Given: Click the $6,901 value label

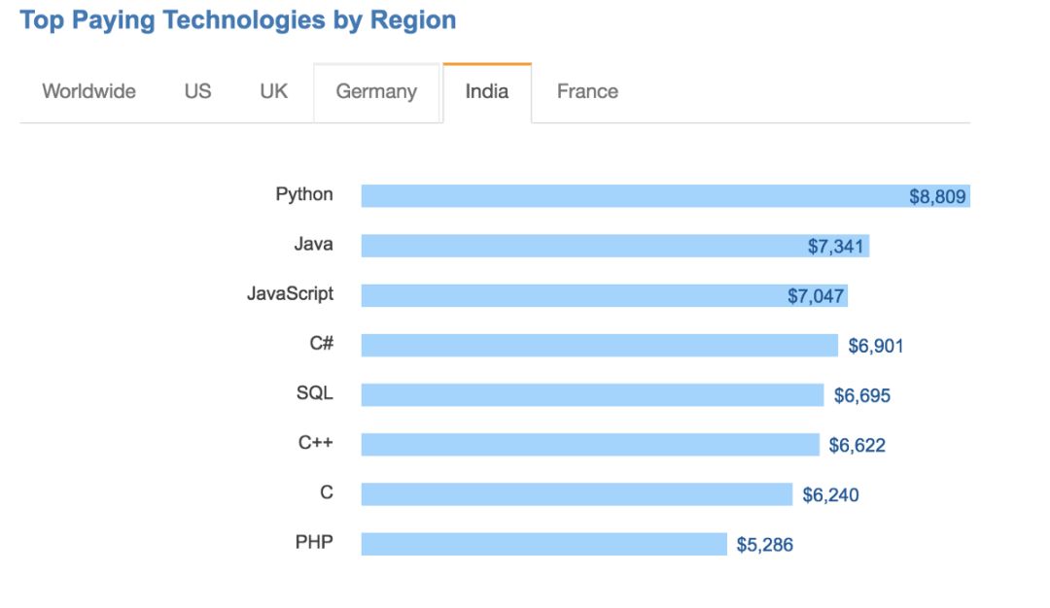Looking at the screenshot, I should click(x=875, y=346).
